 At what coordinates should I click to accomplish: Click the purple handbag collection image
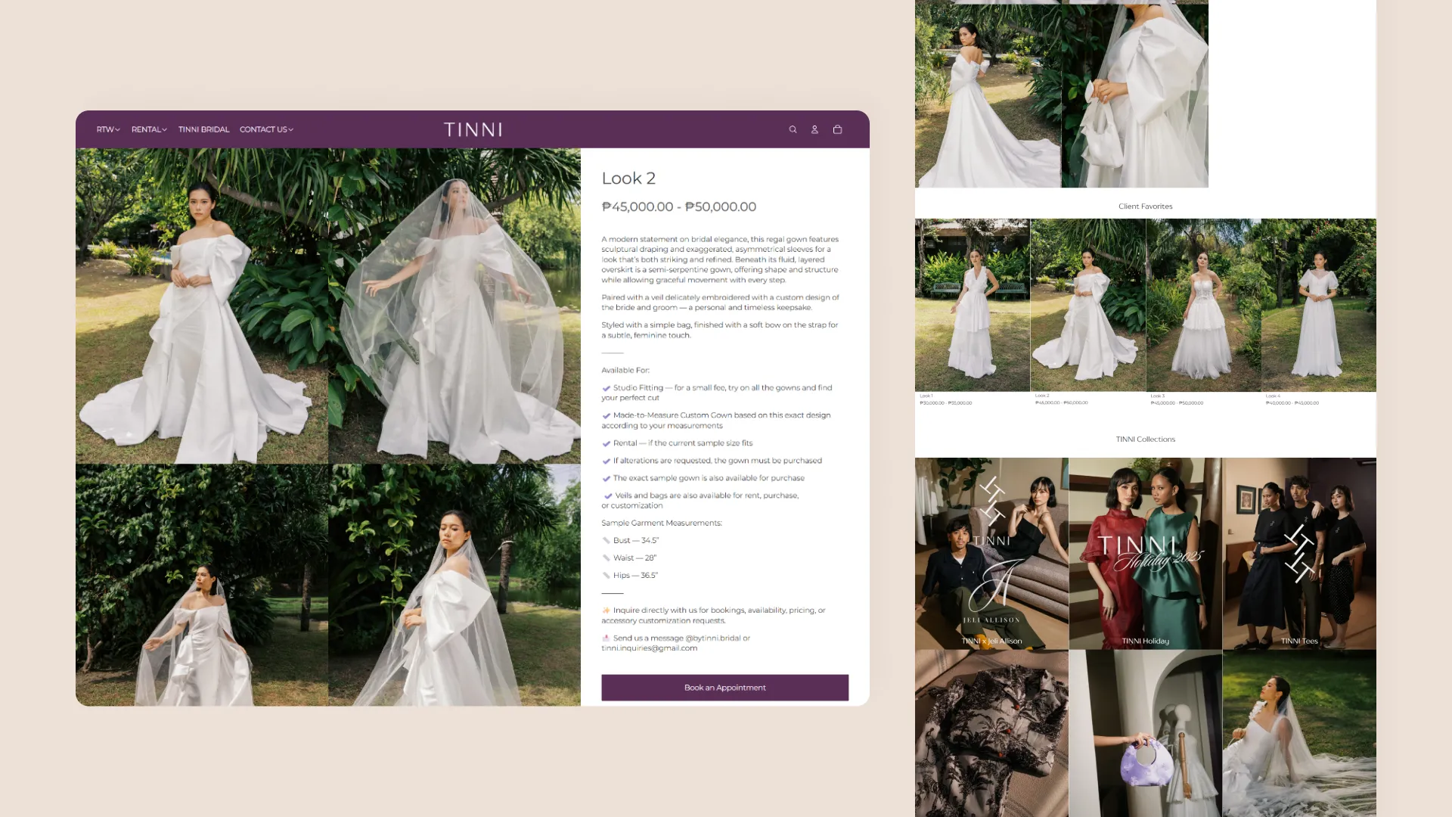pyautogui.click(x=1145, y=734)
